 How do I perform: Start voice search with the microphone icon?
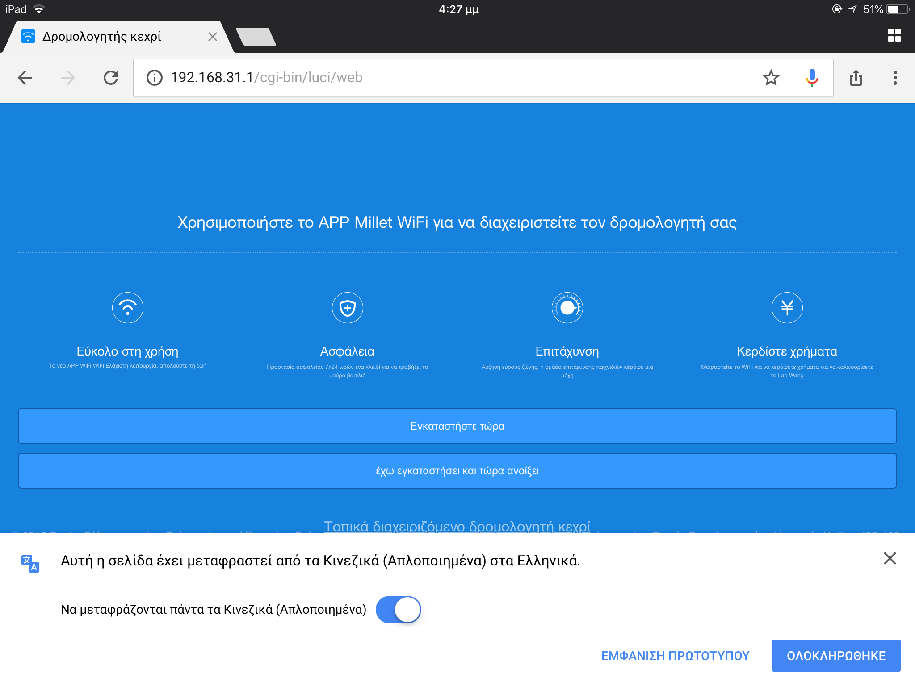812,78
